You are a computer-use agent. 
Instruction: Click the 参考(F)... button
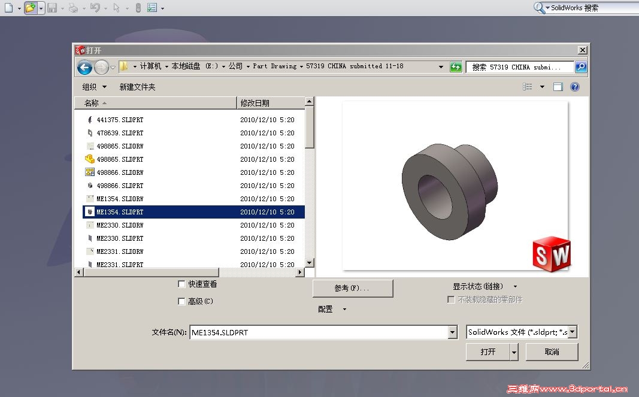[353, 288]
